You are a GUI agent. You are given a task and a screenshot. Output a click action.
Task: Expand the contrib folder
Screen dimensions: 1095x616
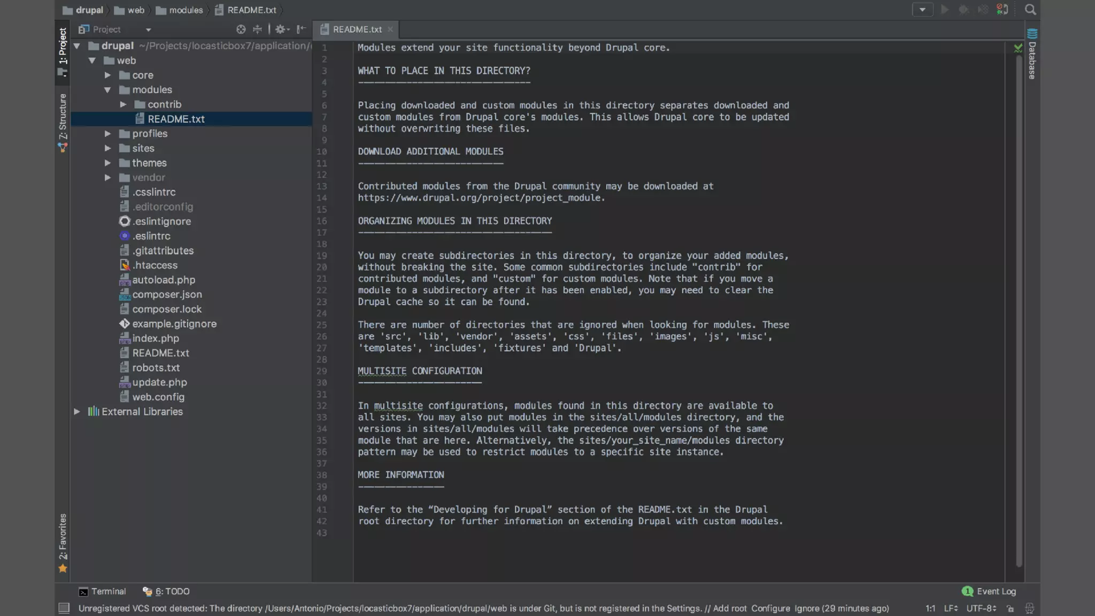[x=123, y=104]
